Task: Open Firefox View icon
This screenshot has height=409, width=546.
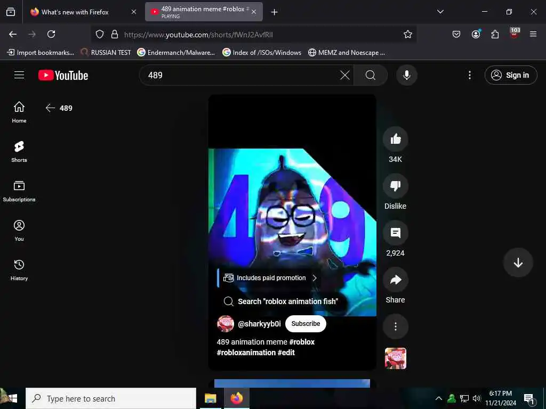Action: (x=11, y=12)
